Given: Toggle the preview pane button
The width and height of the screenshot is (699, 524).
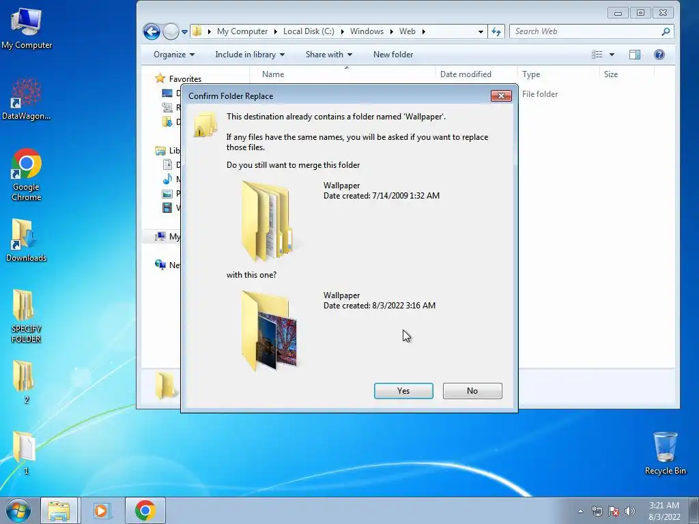Looking at the screenshot, I should [635, 55].
